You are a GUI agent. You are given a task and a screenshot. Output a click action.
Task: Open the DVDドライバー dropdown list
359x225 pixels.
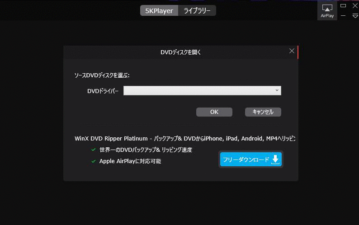tap(202, 90)
